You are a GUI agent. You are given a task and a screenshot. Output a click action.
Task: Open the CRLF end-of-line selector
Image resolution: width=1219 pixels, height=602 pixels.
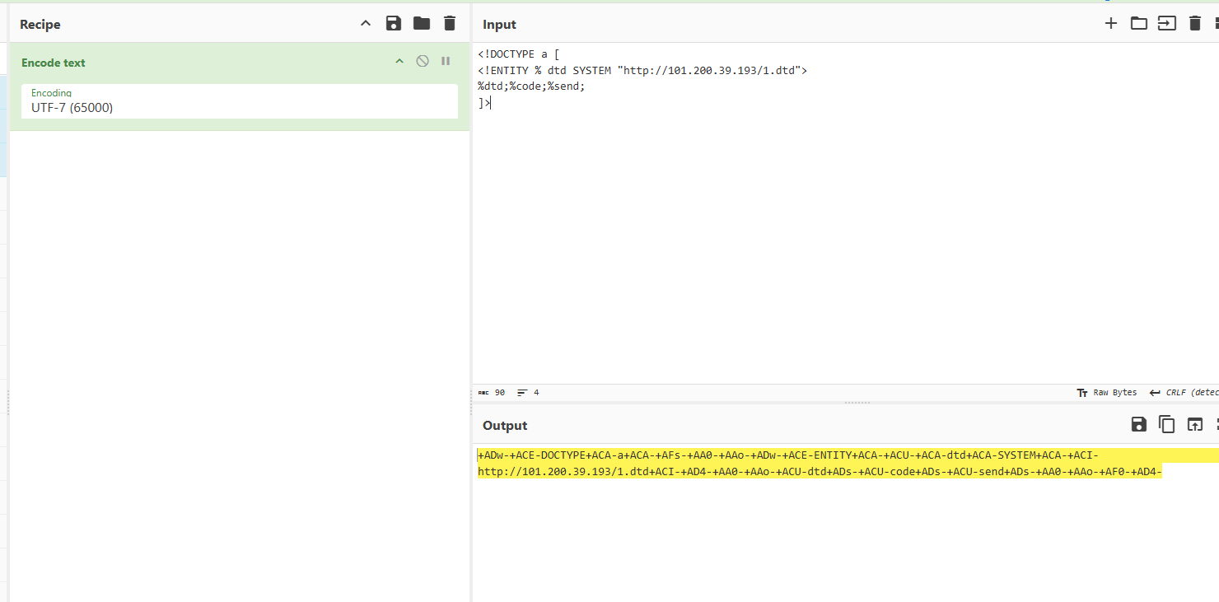(1184, 393)
